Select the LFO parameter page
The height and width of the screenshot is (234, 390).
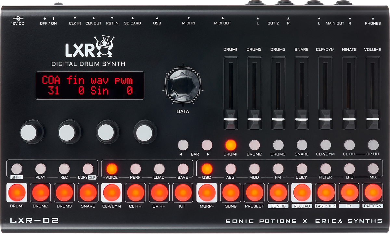(349, 169)
